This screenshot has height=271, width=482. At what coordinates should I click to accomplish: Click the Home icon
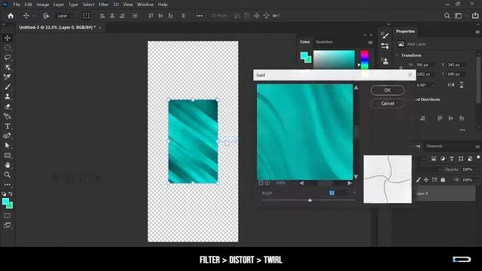11,16
